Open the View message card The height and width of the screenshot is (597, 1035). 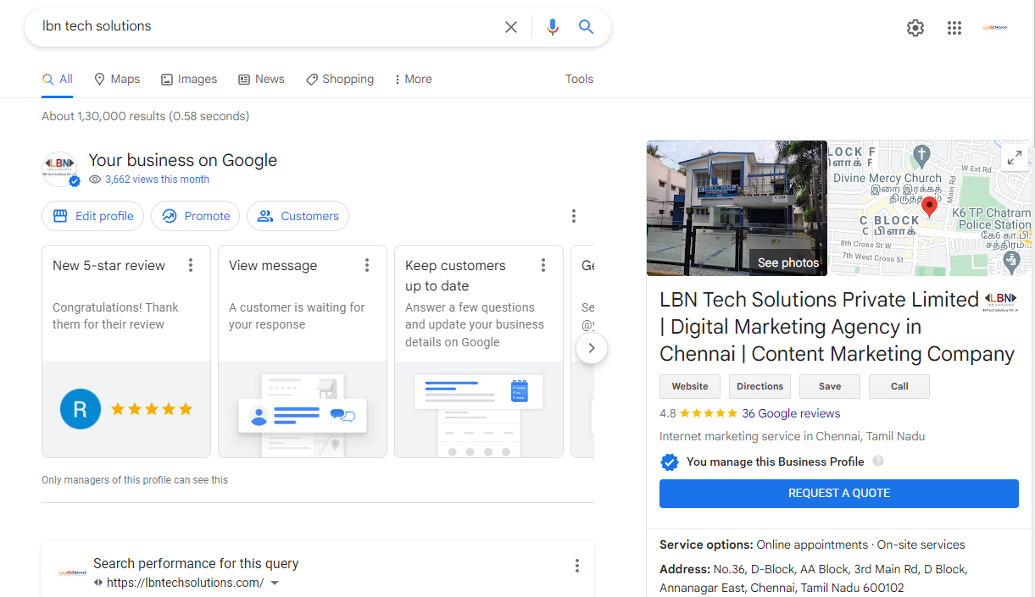point(303,351)
